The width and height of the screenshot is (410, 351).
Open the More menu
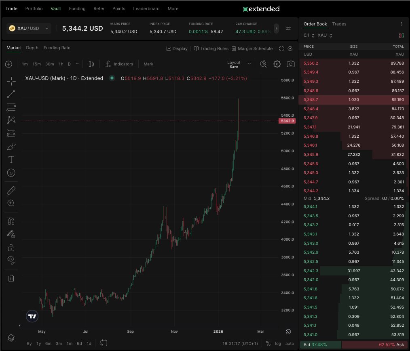pos(173,8)
